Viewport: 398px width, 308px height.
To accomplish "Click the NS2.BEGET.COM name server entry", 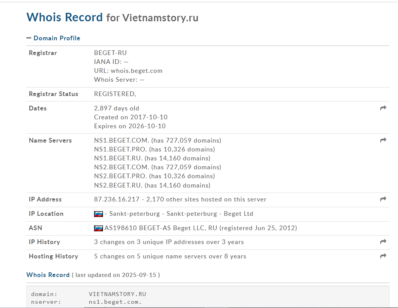I will point(158,167).
